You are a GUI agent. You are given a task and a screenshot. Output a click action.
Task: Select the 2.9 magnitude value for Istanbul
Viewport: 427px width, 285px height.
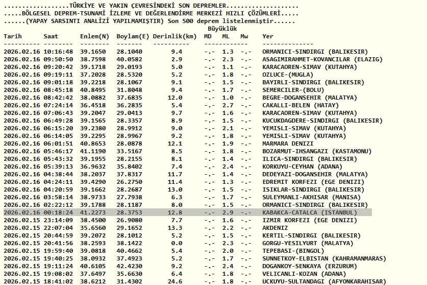click(x=228, y=212)
